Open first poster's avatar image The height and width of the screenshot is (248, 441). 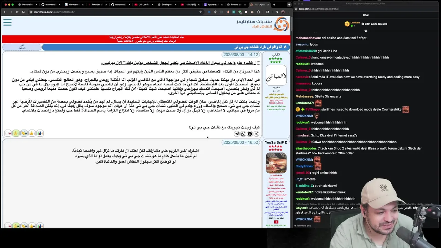(276, 76)
